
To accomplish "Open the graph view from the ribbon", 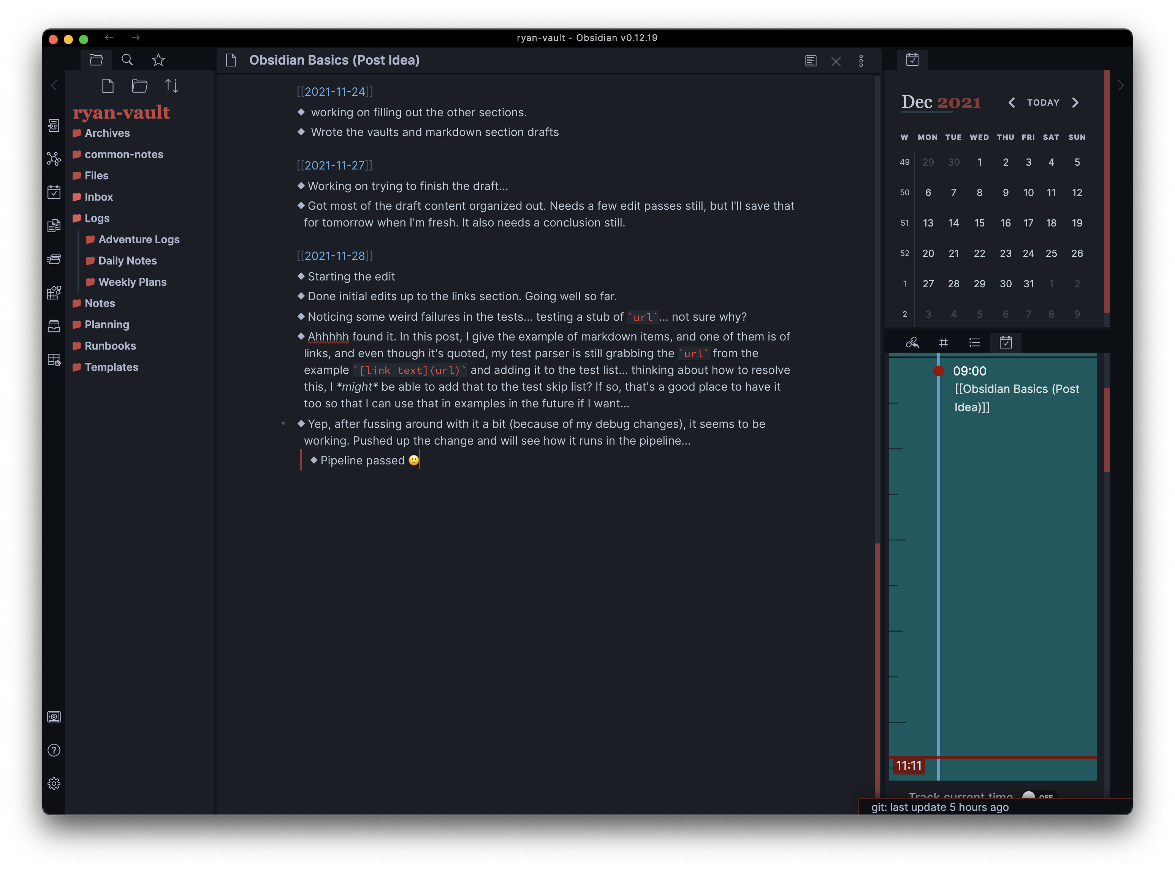I will click(x=54, y=159).
